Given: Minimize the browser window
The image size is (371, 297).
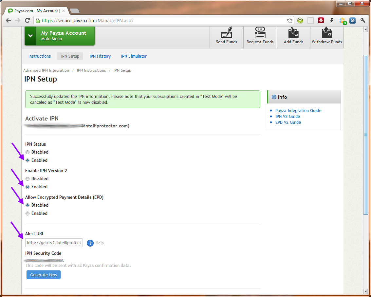Looking at the screenshot, I should pyautogui.click(x=341, y=3).
